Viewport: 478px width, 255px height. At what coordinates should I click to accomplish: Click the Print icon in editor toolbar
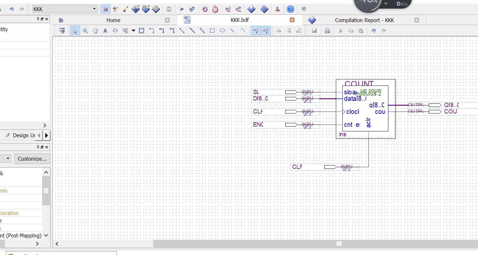[327, 31]
